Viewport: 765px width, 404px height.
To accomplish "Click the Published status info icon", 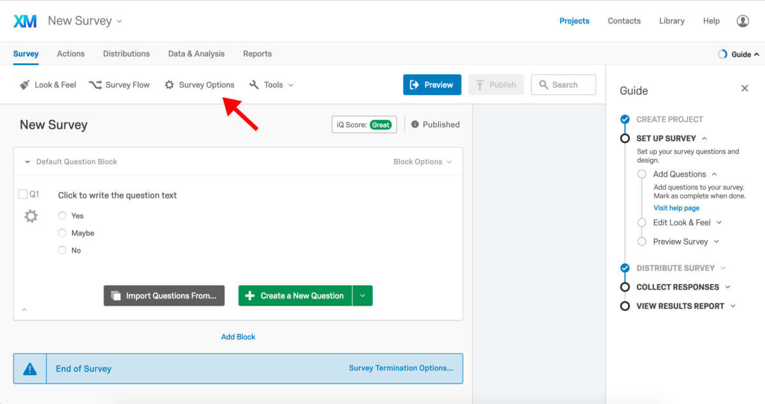I will click(x=415, y=124).
